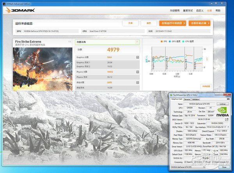The height and width of the screenshot is (173, 234).
Task: Click the Physics 测试 value 33.12
Action: pos(110,77)
